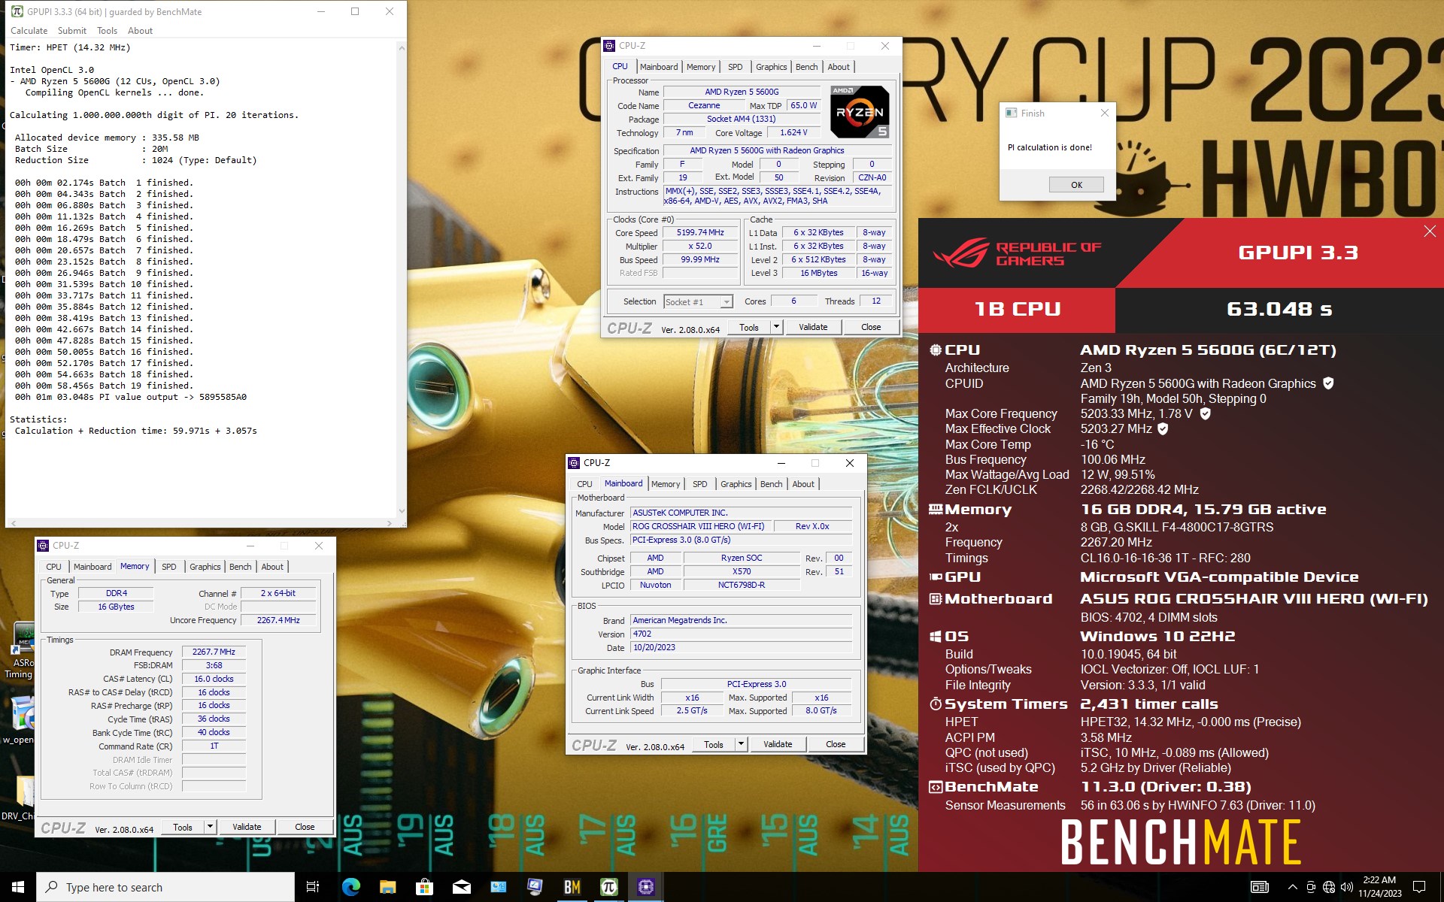Click CPUID verified shield icon
The height and width of the screenshot is (902, 1444).
(x=1328, y=383)
